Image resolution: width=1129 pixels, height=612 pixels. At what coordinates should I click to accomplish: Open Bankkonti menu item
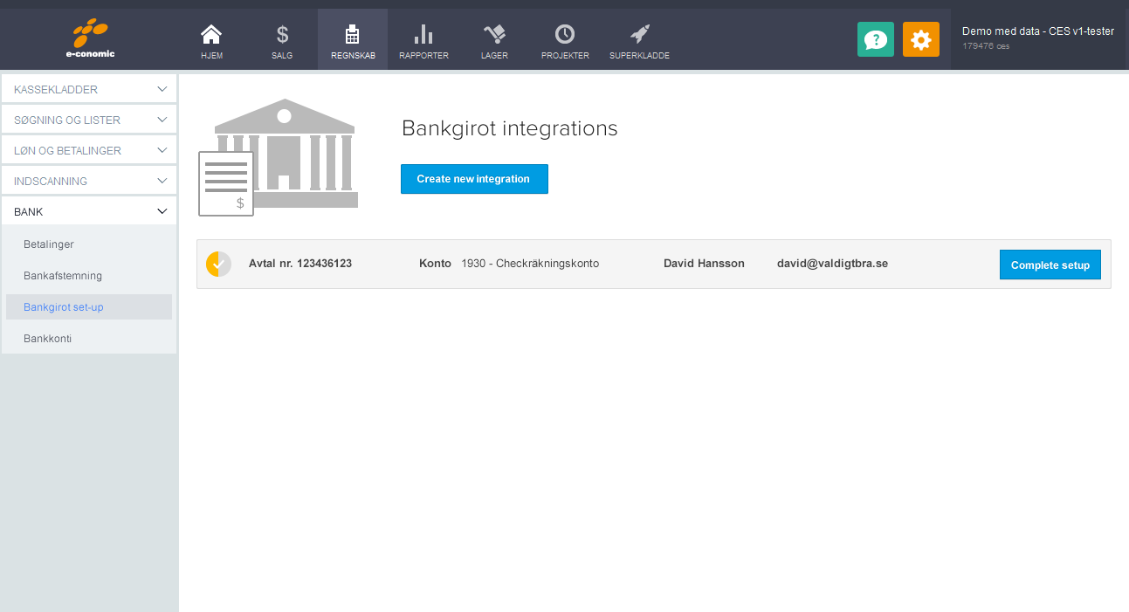[47, 338]
